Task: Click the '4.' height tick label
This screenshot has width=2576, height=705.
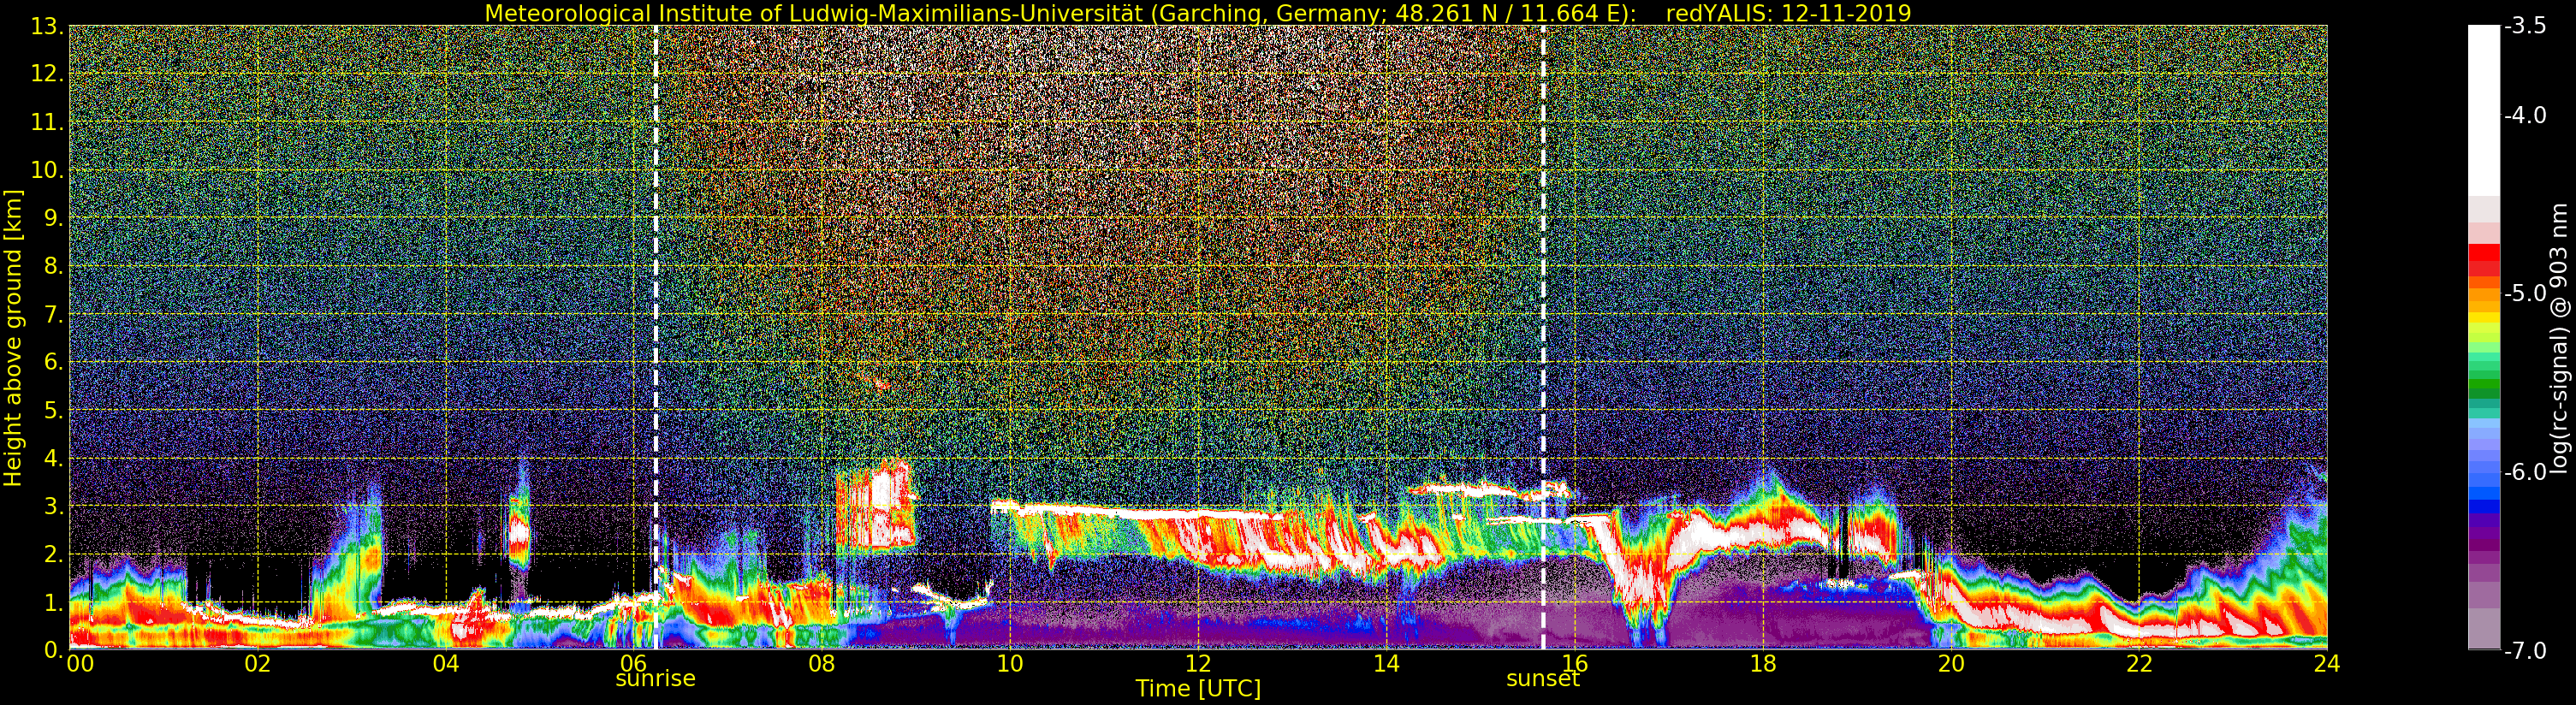Action: coord(53,458)
